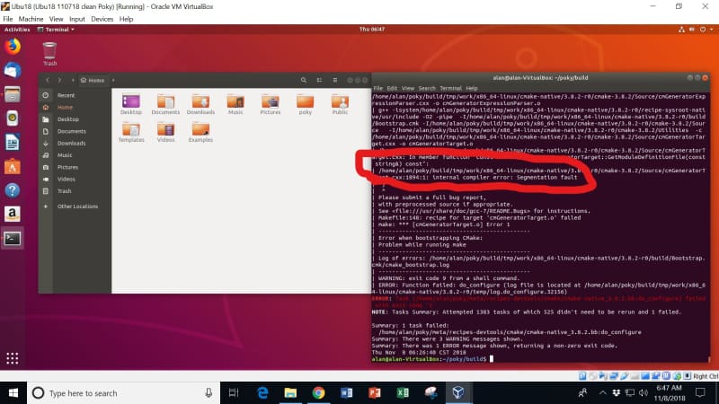Select the Terminal icon in dock
This screenshot has width=719, height=404.
click(x=13, y=238)
